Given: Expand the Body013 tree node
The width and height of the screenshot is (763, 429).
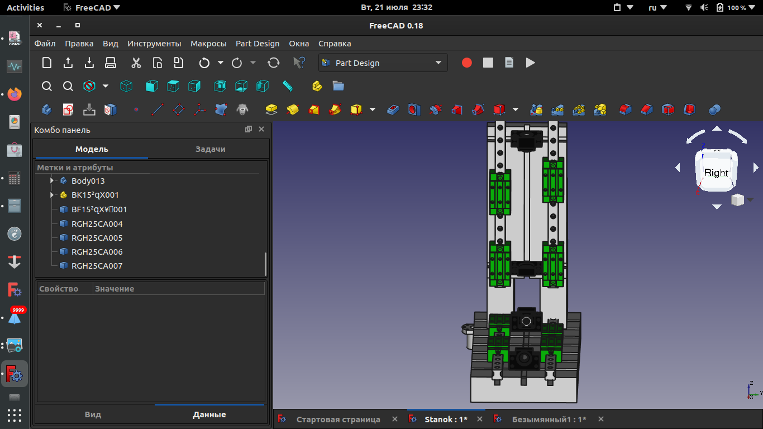Looking at the screenshot, I should [x=51, y=181].
